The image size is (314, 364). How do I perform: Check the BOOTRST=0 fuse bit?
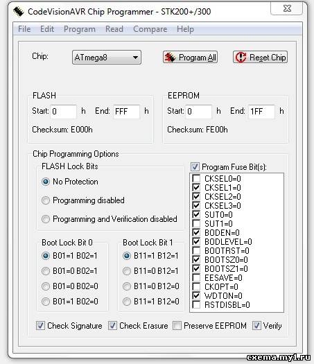(196, 250)
